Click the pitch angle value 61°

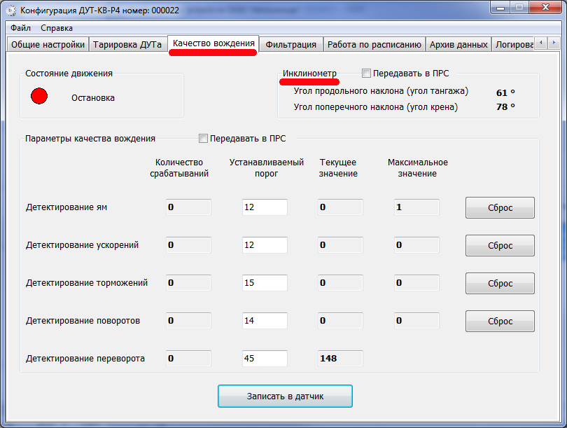[505, 92]
